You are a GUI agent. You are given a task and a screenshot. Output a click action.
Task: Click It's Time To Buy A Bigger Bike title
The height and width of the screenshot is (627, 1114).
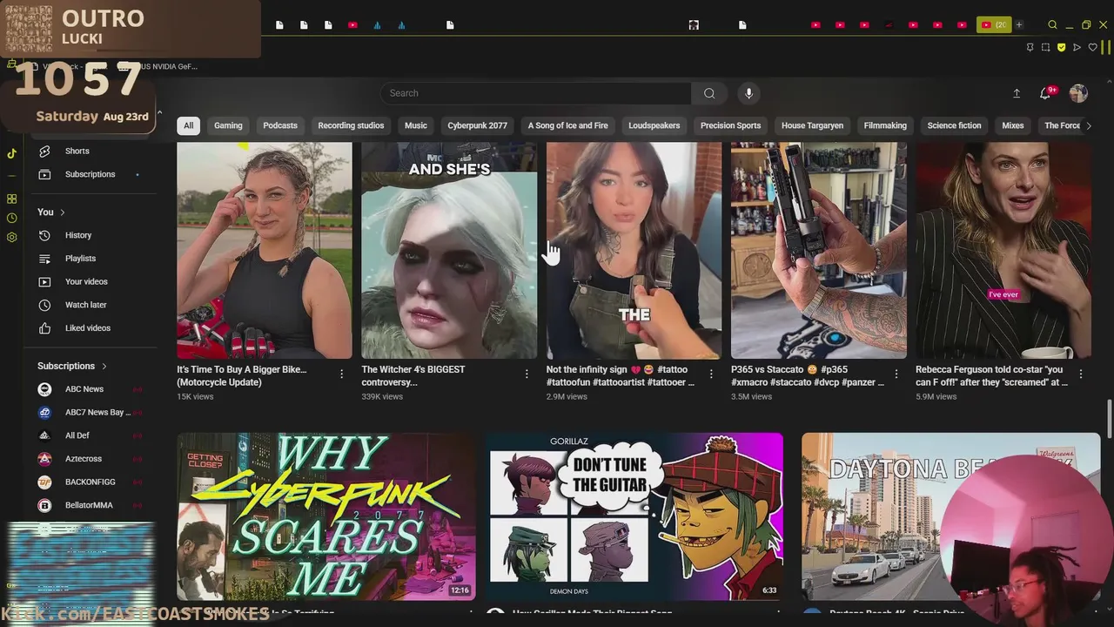click(x=242, y=375)
